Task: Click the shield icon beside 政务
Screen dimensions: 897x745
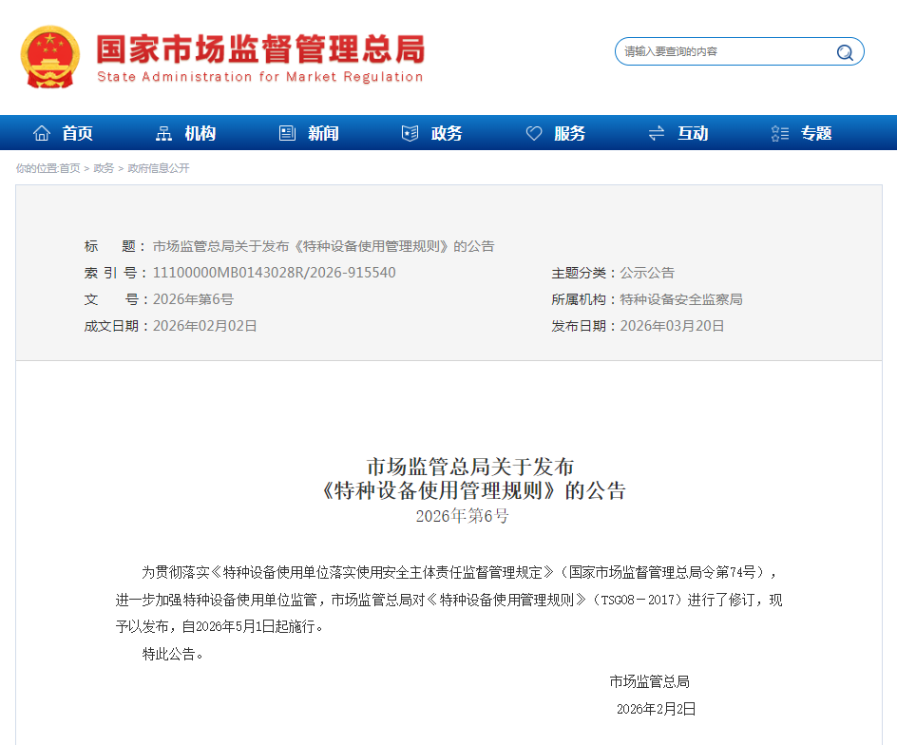Action: point(410,132)
